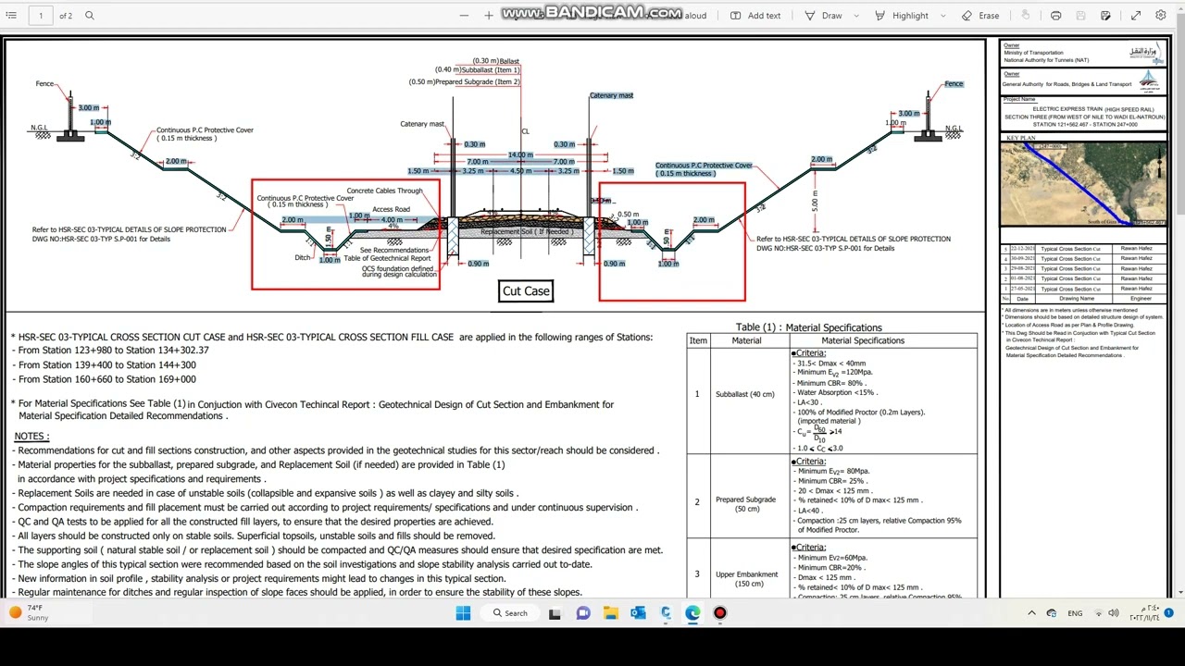Click 'Ministry of Transportation' owner text

coord(1033,53)
